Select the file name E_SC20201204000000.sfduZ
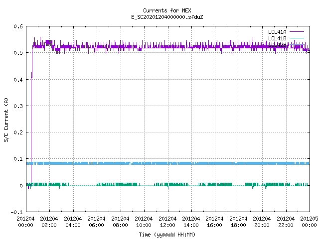Screen dimensions: 319x239 (167, 17)
